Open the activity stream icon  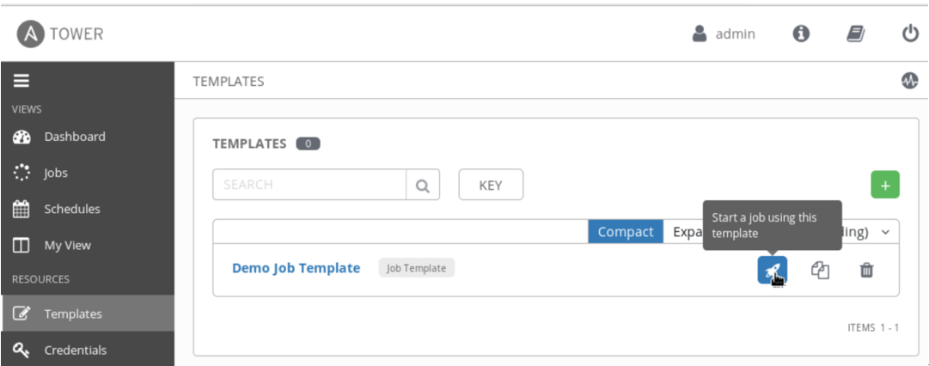tap(910, 82)
